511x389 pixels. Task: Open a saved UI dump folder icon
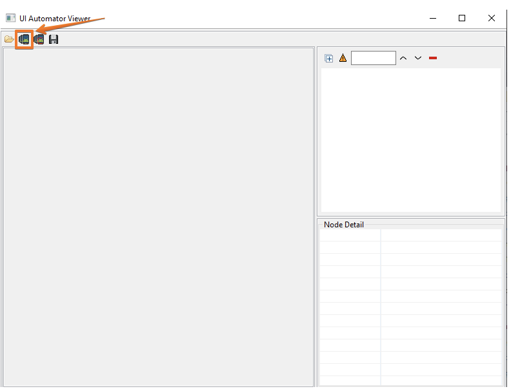(x=9, y=39)
